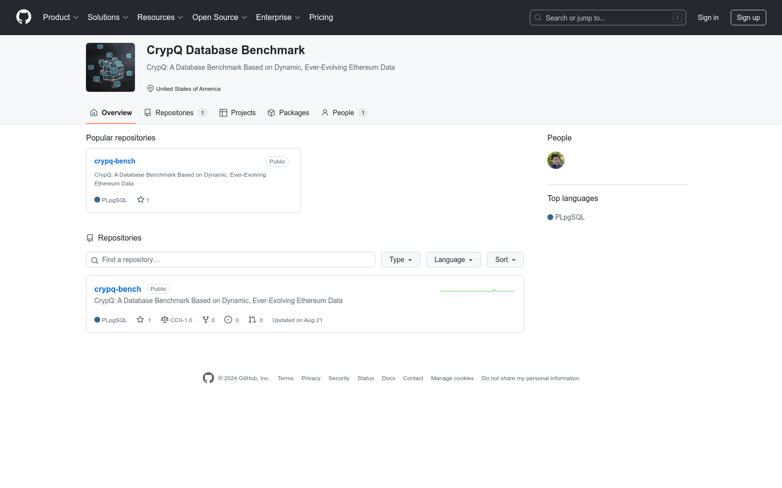Open the Type filter dropdown
782x488 pixels.
tap(401, 260)
